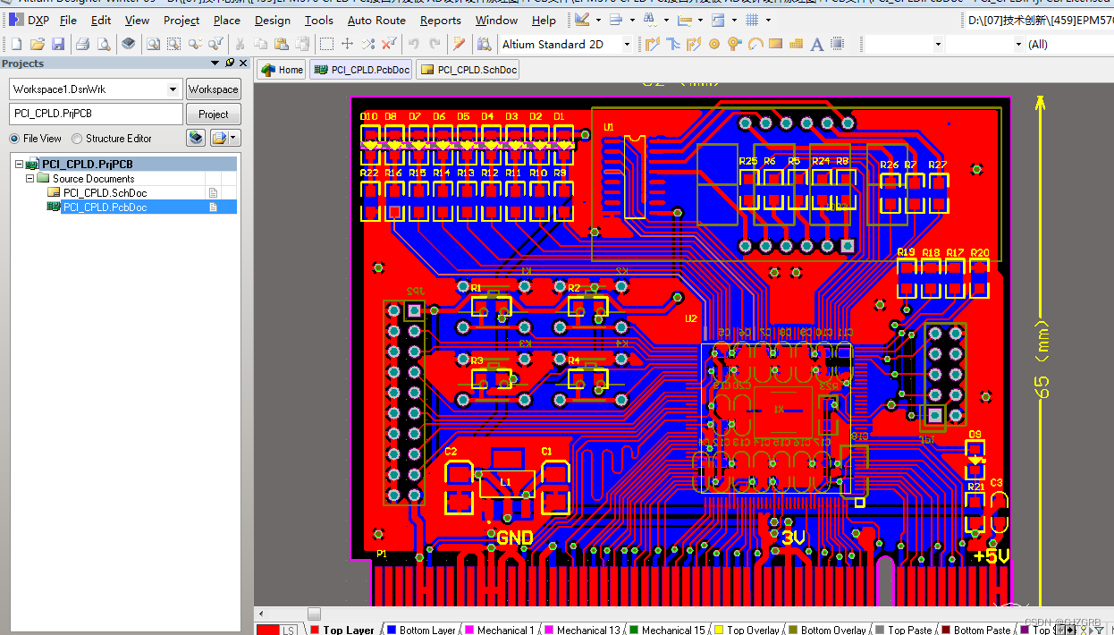The width and height of the screenshot is (1114, 635).
Task: Collapse the Source Documents folder
Action: (x=30, y=178)
